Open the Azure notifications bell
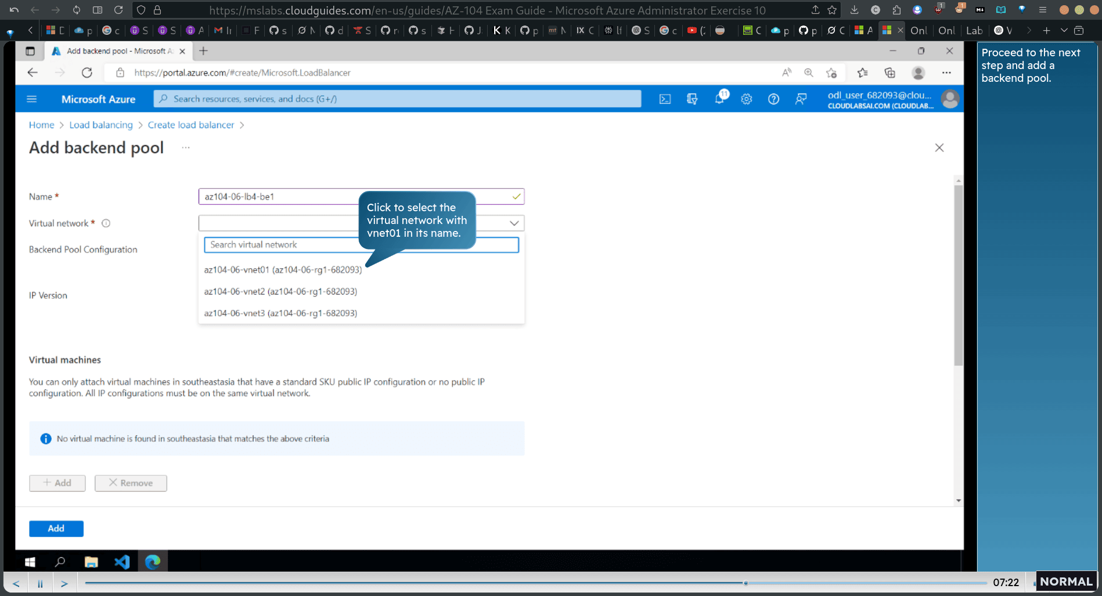 pyautogui.click(x=720, y=99)
